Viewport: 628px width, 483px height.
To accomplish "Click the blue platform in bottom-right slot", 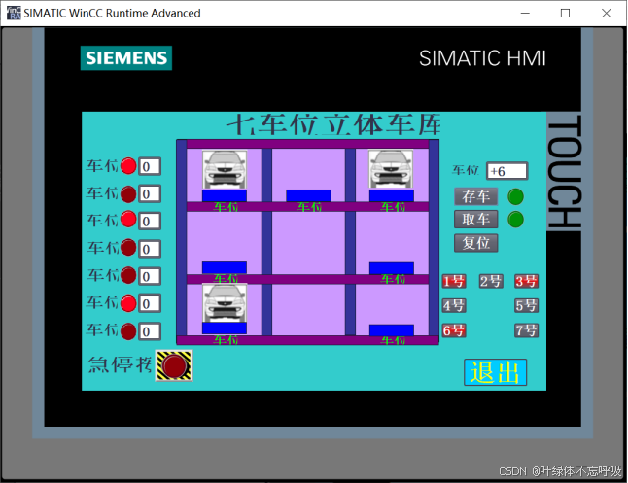I will click(392, 330).
